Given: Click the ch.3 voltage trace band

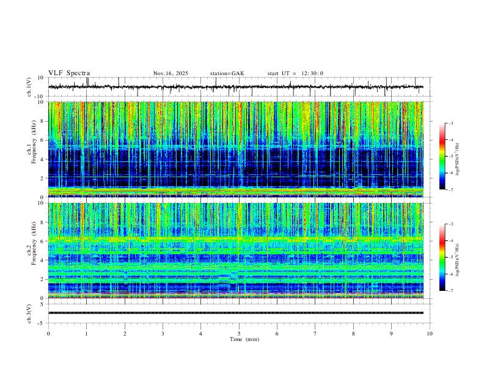Looking at the screenshot, I should point(235,313).
